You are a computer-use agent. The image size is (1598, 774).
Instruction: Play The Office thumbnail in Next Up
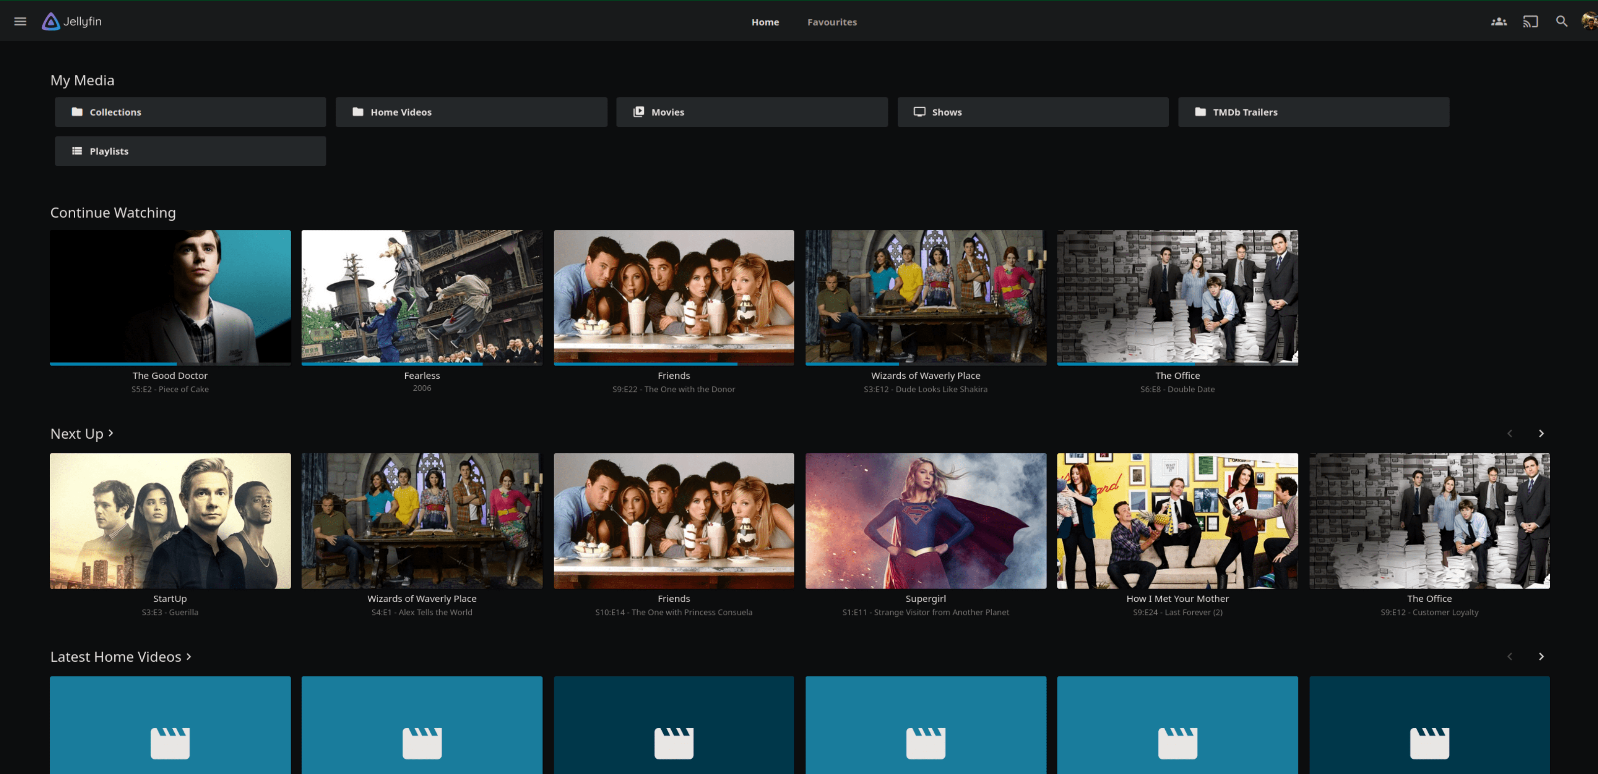coord(1429,520)
